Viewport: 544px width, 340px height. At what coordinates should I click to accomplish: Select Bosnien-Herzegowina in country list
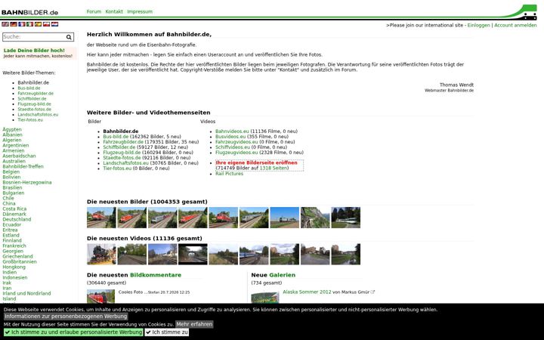point(27,183)
